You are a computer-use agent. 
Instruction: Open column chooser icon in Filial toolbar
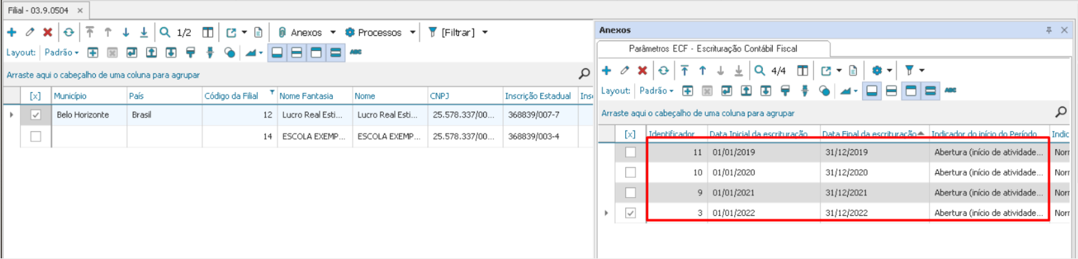point(207,32)
